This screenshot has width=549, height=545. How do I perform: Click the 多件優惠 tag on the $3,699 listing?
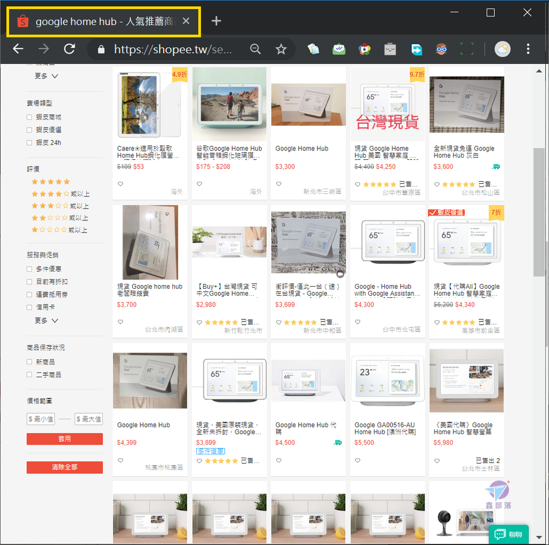pyautogui.click(x=210, y=452)
